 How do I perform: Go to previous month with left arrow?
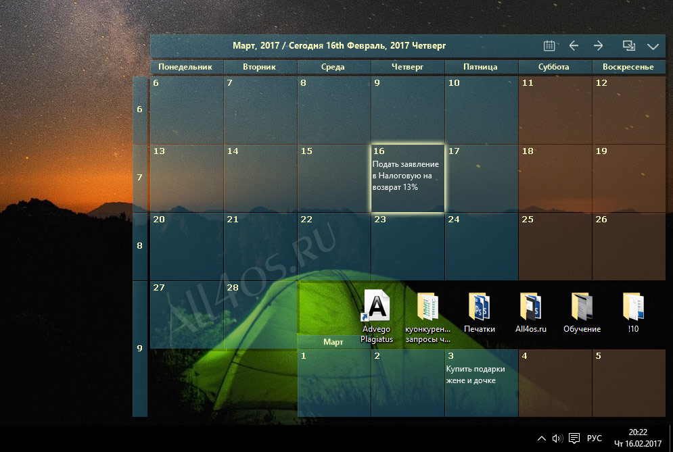pos(574,45)
